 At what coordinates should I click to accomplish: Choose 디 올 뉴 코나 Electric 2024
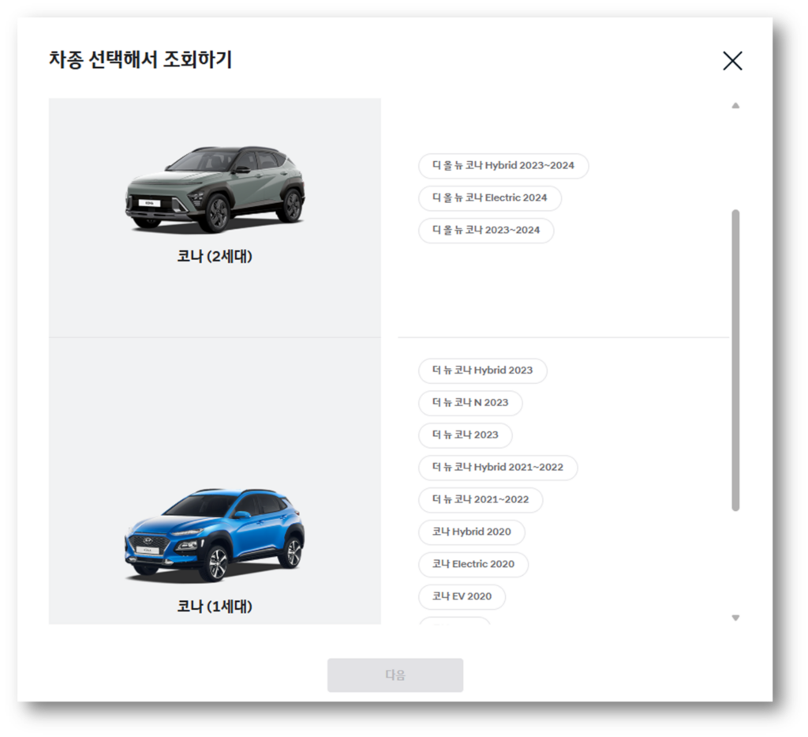[489, 198]
